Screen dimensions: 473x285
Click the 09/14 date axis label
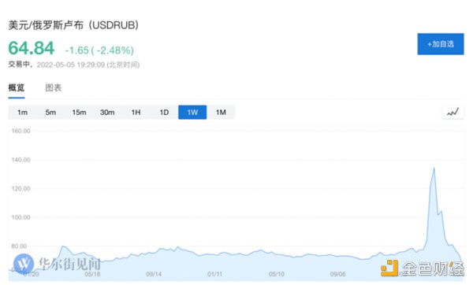[154, 274]
